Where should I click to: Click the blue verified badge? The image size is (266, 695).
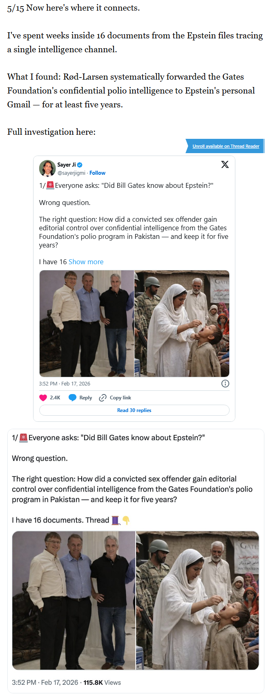click(x=80, y=165)
